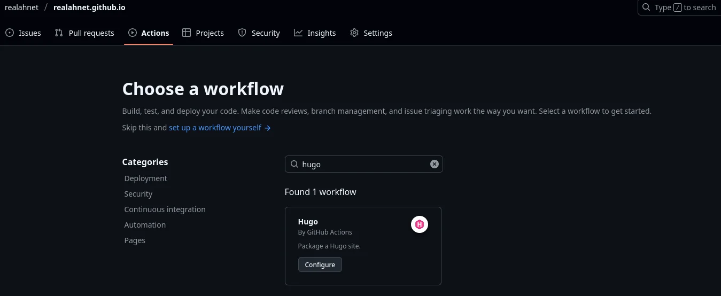The width and height of the screenshot is (721, 296).
Task: Click the 'Package a Hugo site.' description
Action: pos(329,246)
